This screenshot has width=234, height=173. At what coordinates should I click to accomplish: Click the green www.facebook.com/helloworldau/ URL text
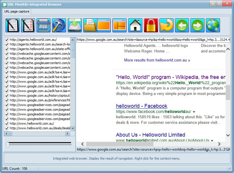coord(154,112)
